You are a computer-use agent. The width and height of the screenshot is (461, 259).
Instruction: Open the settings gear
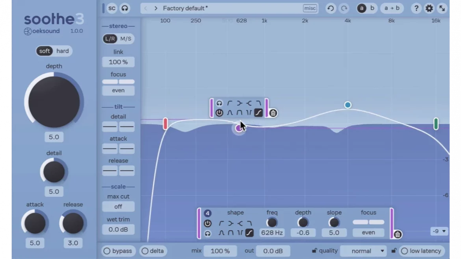[x=429, y=8]
